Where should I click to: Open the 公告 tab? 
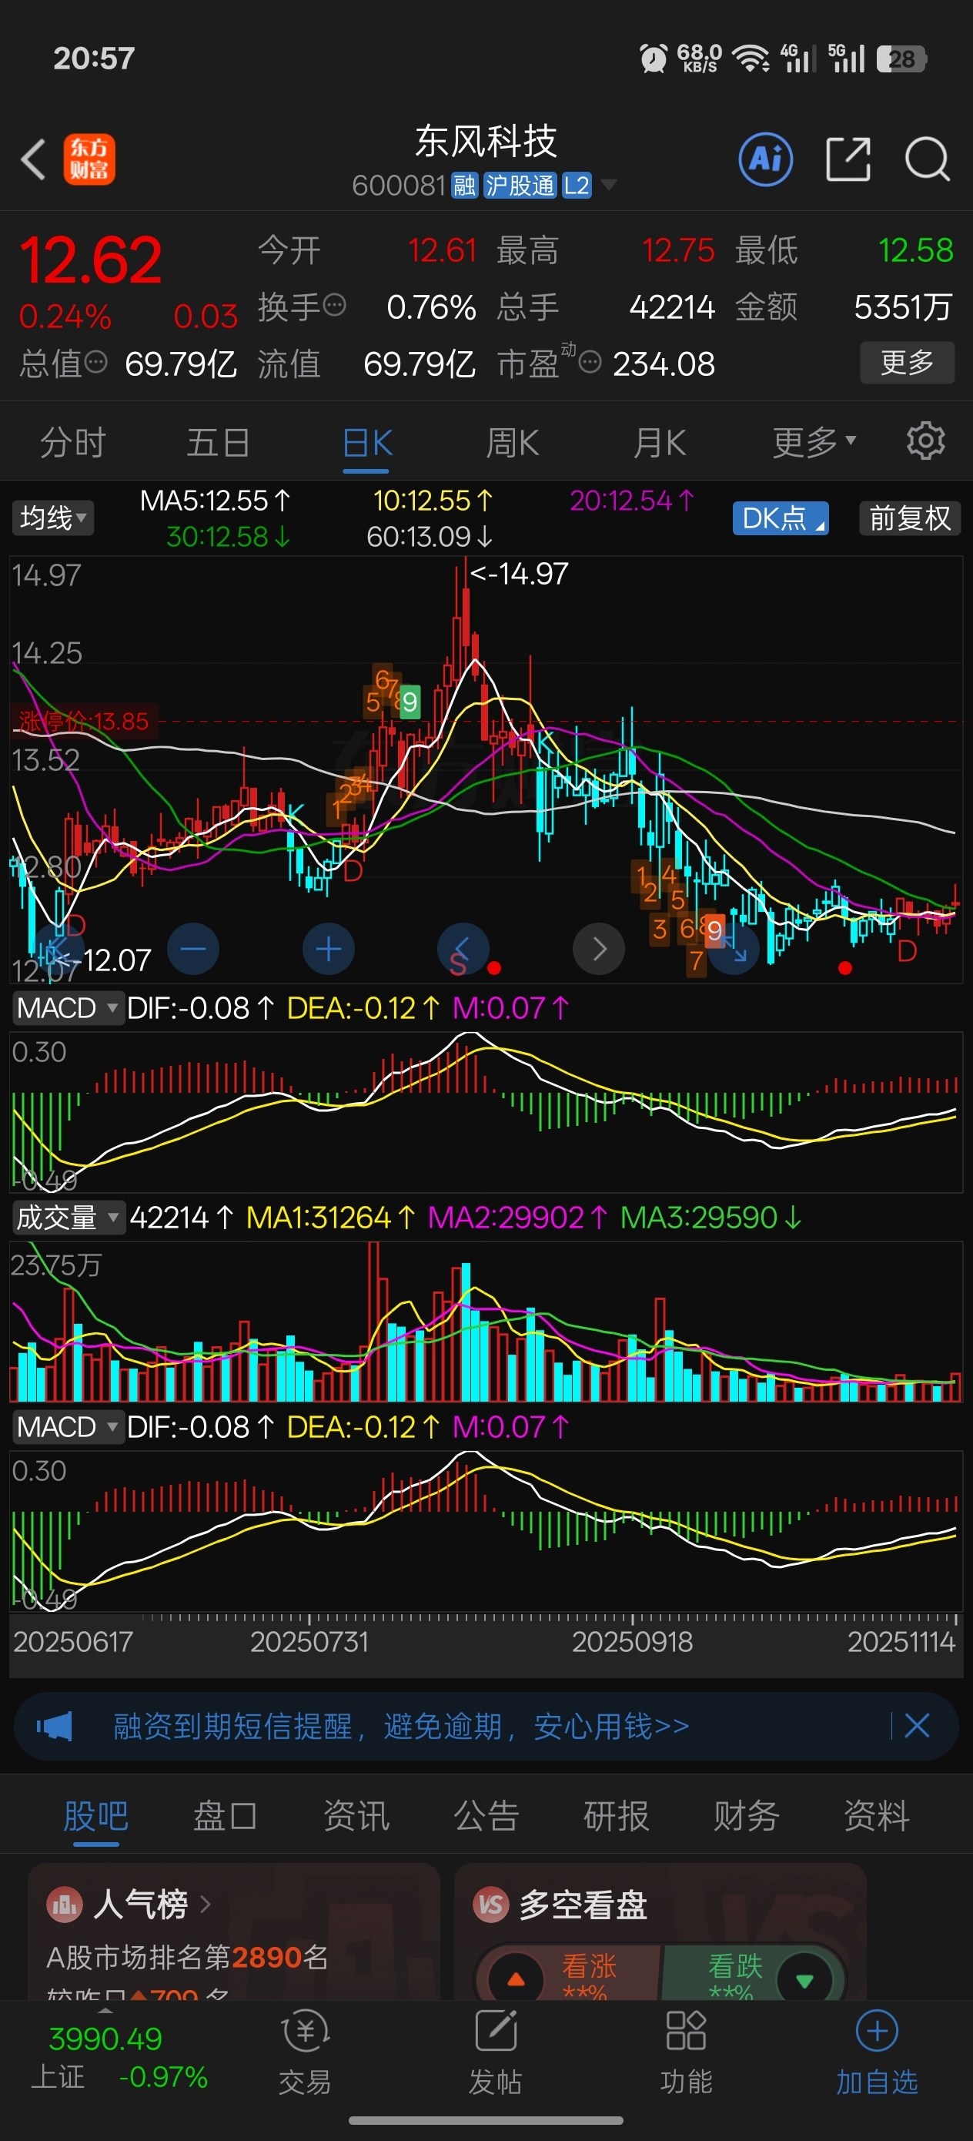coord(486,1816)
